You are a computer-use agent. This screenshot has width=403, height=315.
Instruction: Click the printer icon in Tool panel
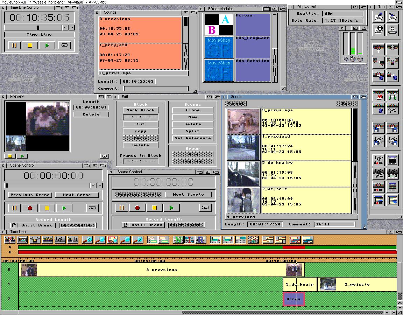(x=393, y=30)
